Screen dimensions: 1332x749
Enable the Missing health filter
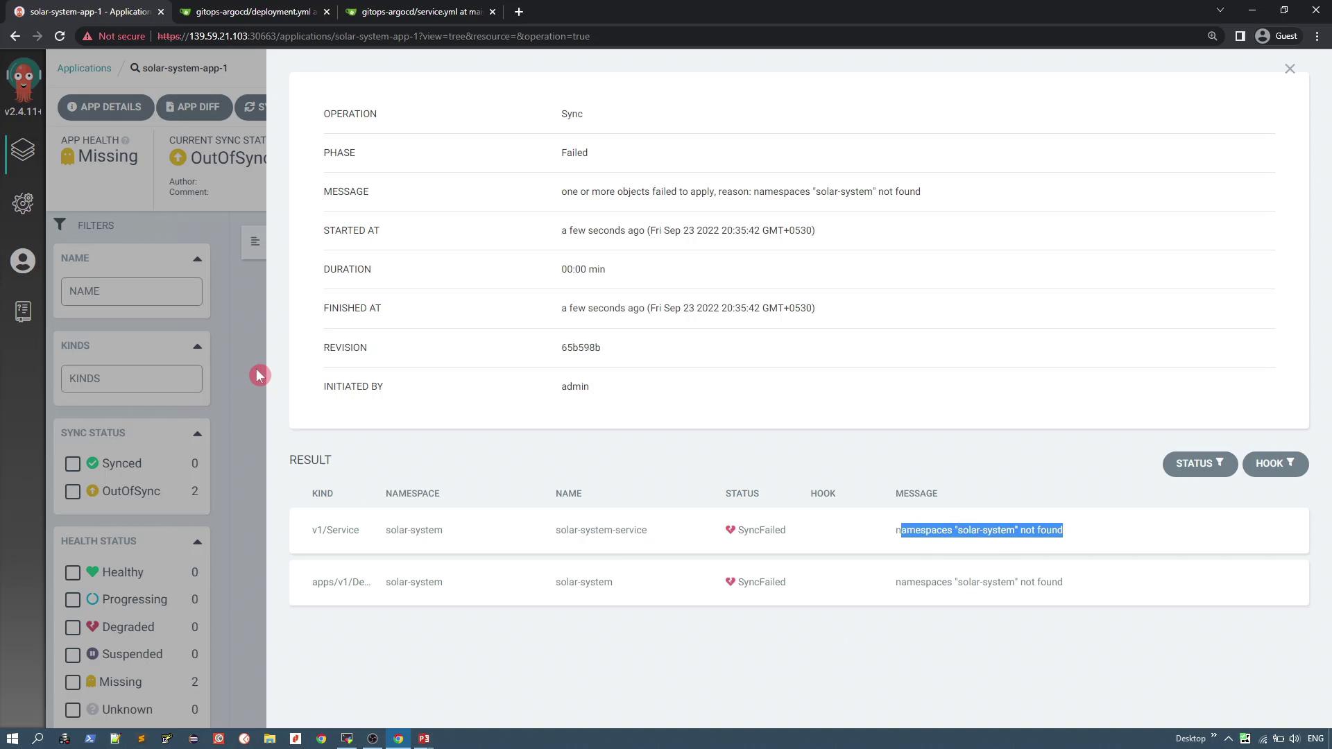click(x=73, y=682)
